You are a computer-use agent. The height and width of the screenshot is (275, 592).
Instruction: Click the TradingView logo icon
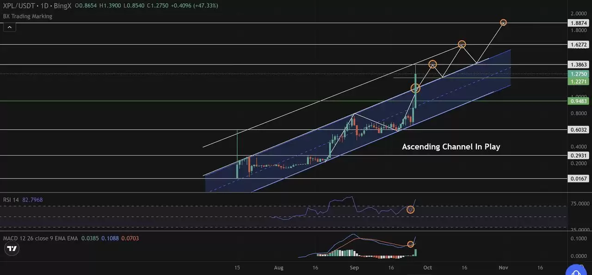coord(12,249)
